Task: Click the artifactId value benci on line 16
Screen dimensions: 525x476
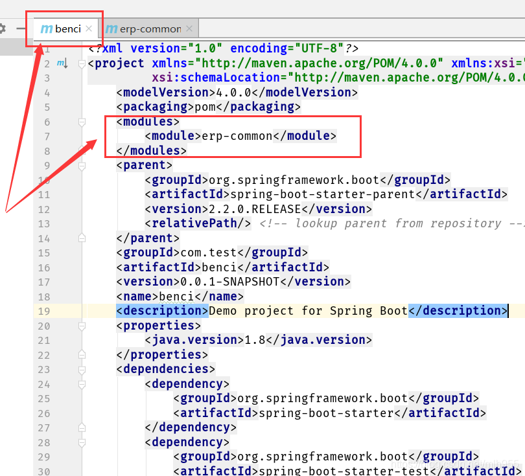Action: click(x=219, y=267)
